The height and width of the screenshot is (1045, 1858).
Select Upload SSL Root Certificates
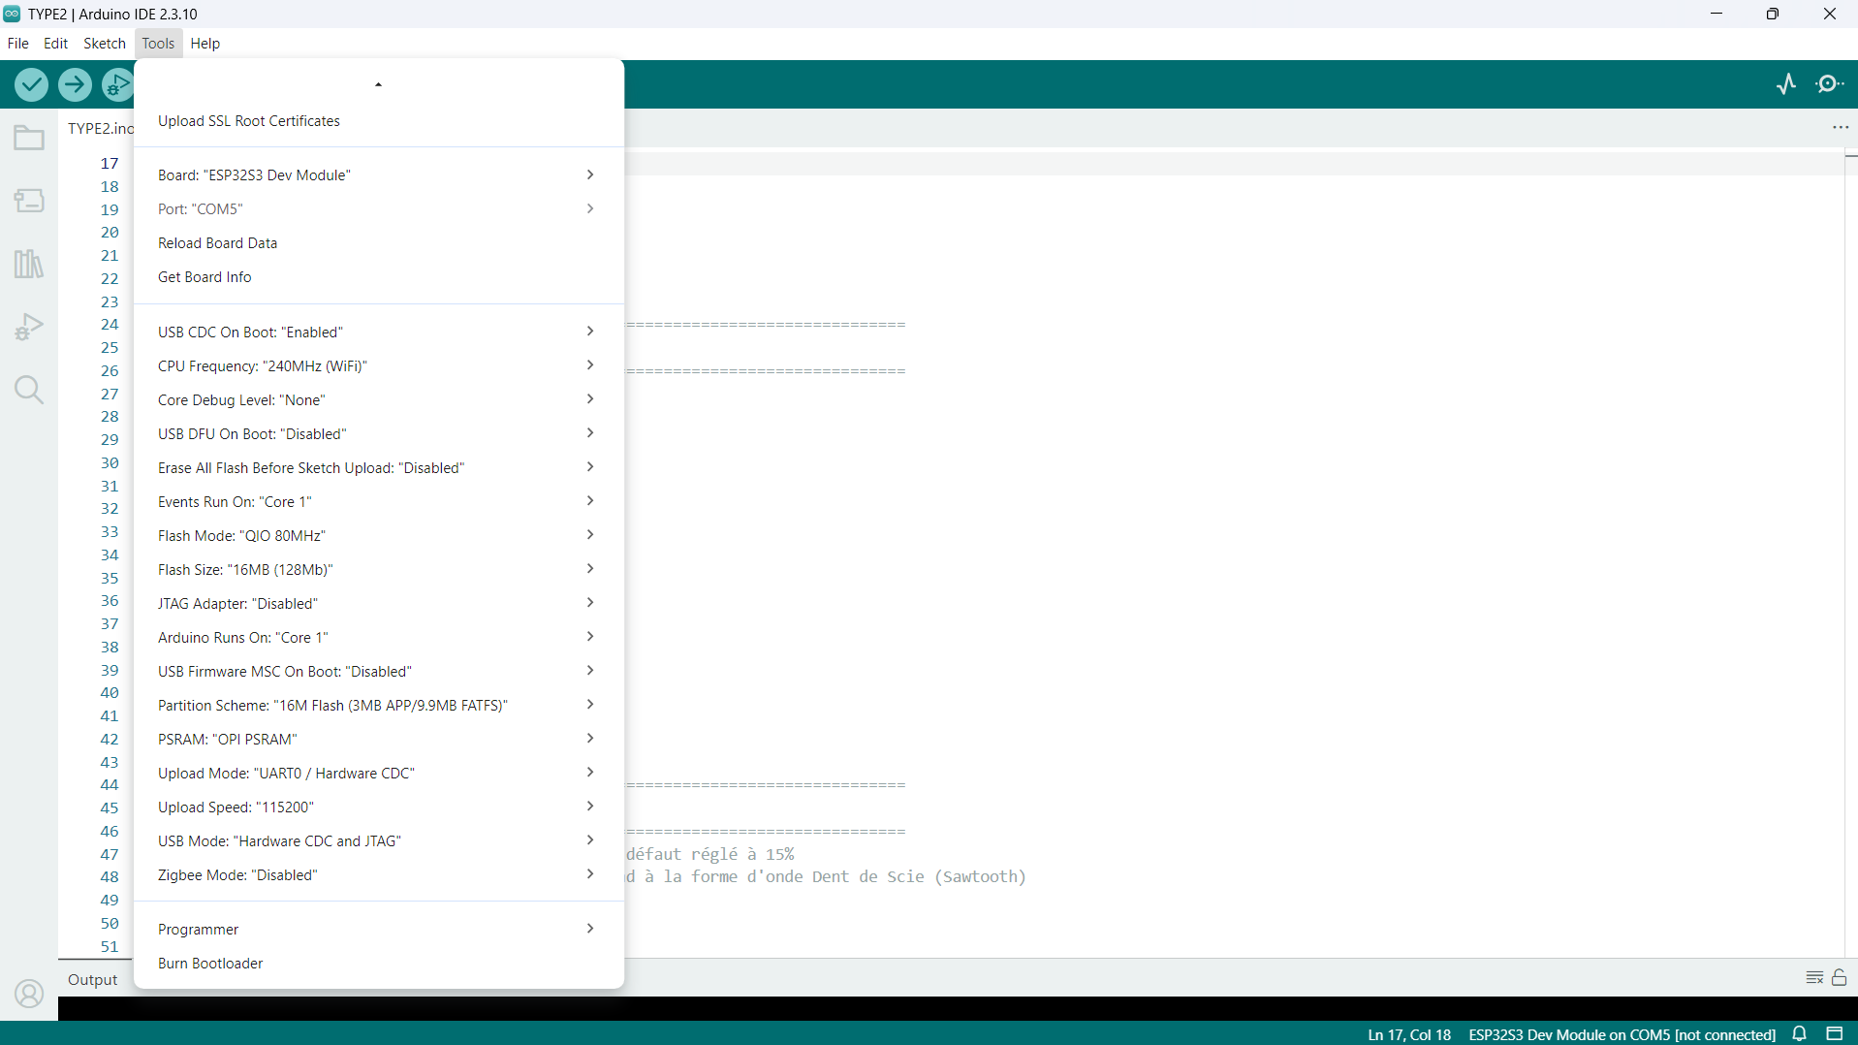pos(379,121)
